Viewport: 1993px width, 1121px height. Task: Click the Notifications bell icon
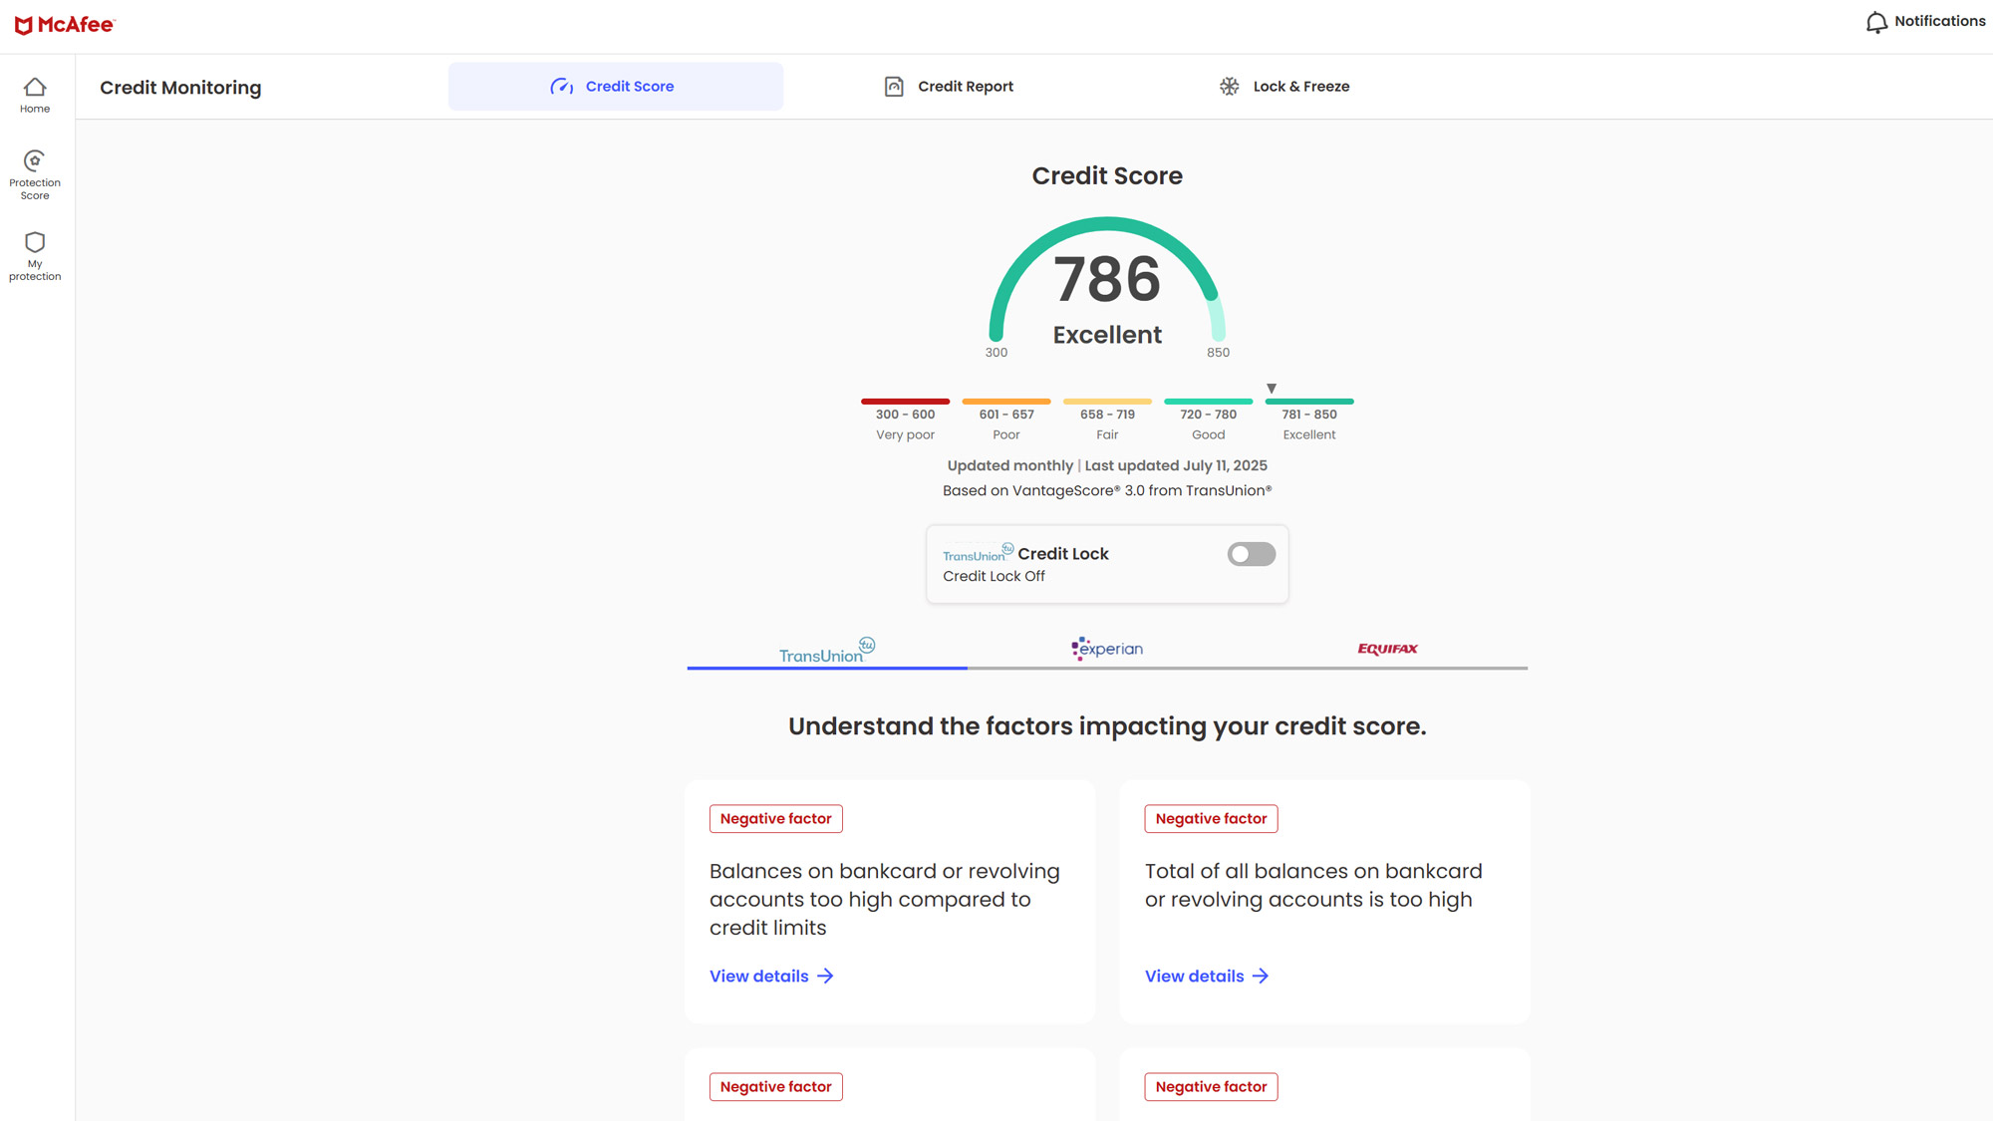tap(1876, 22)
